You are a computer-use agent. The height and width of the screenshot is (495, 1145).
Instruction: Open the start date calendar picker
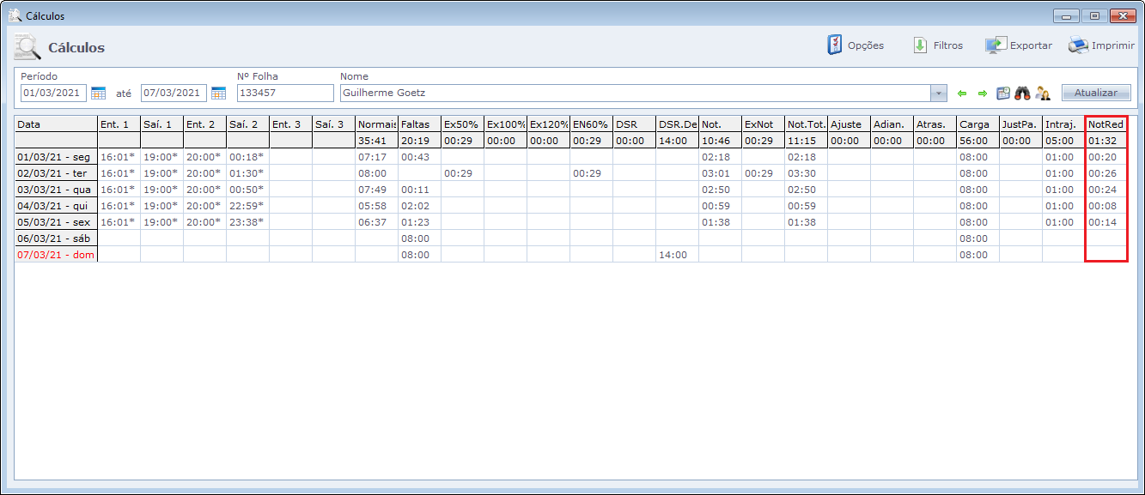click(98, 93)
